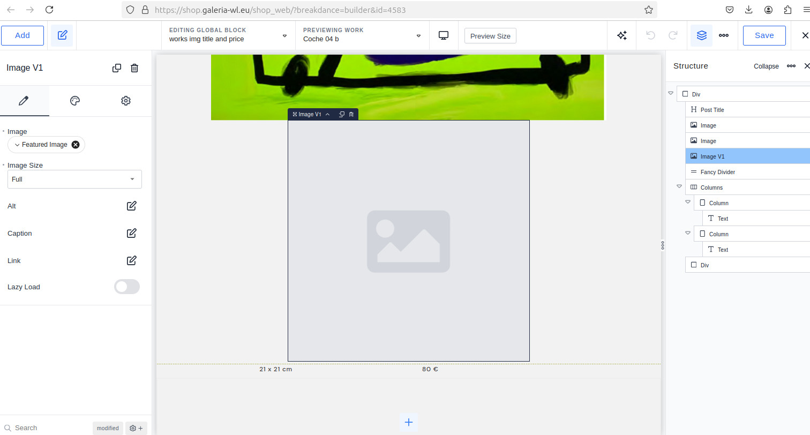
Task: Switch to the Content pencil tab
Action: click(x=24, y=101)
